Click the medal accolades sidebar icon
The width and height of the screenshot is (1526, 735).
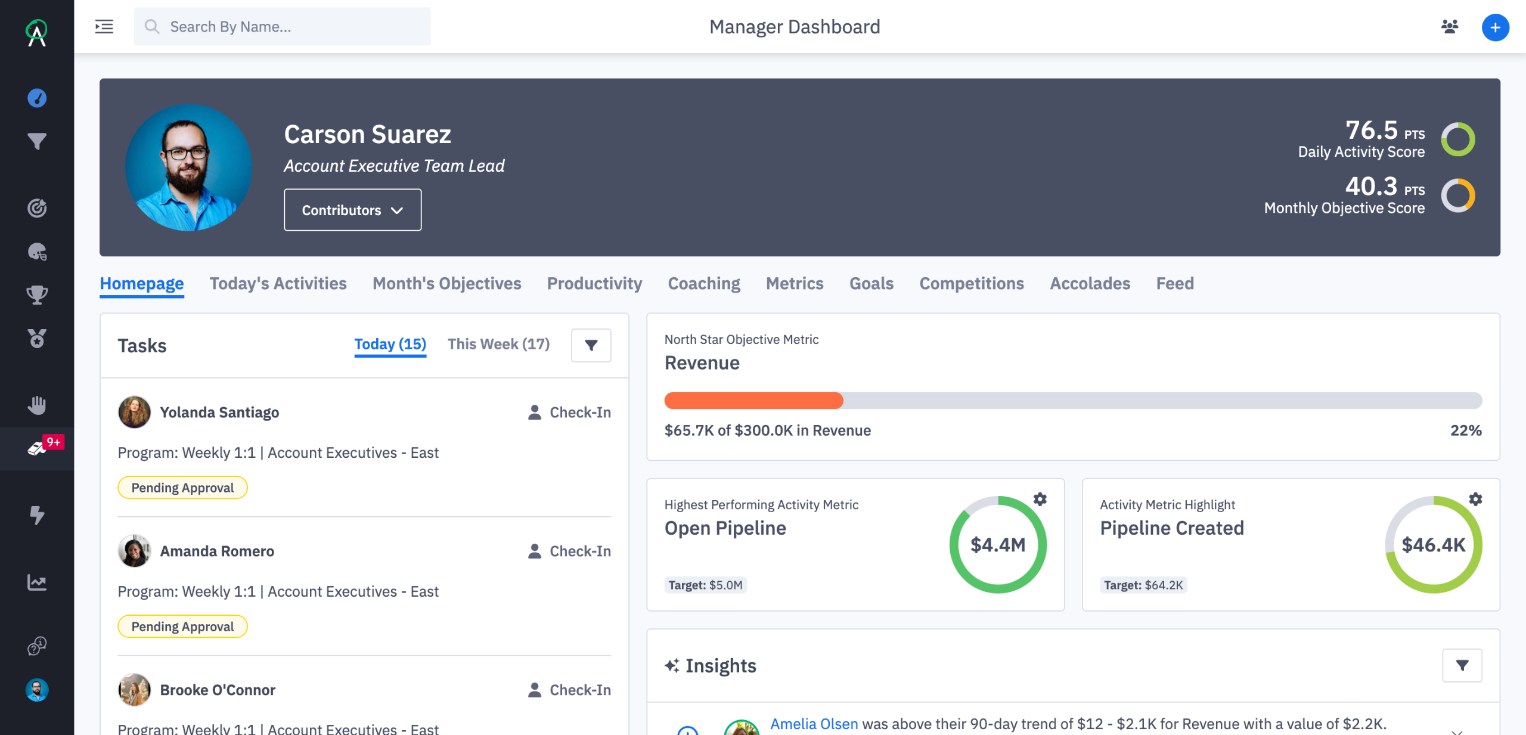coord(37,339)
